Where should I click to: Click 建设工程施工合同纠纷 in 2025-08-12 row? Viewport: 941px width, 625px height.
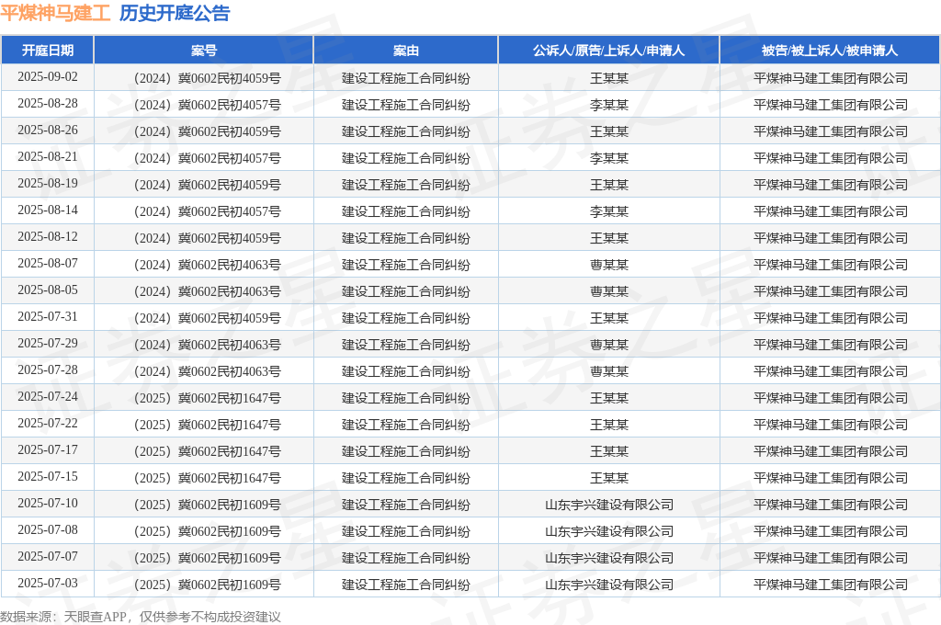(x=405, y=238)
